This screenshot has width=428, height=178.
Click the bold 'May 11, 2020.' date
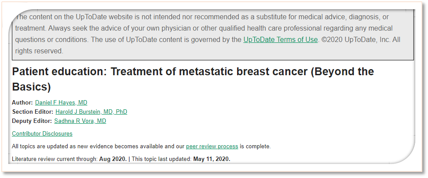pyautogui.click(x=212, y=159)
